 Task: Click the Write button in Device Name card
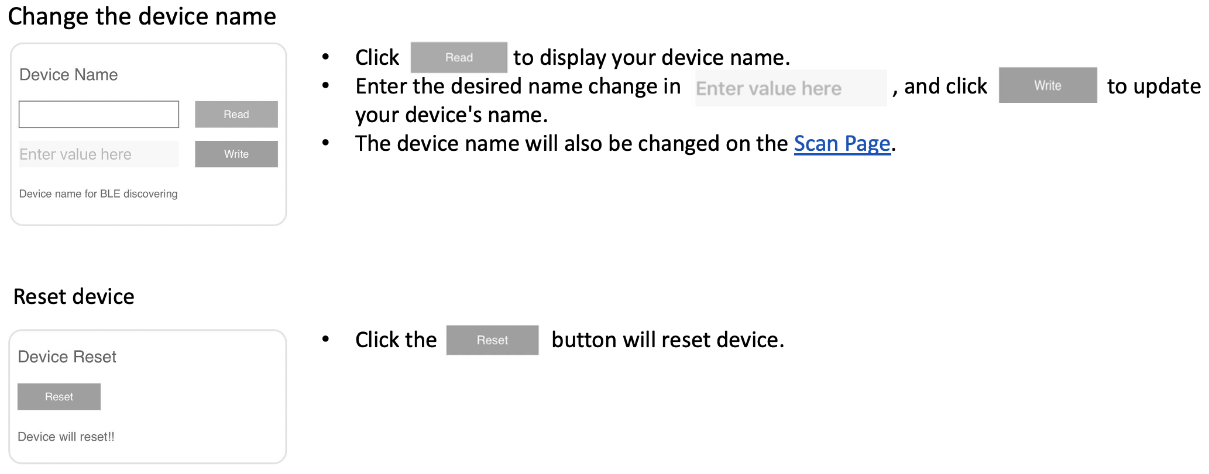tap(236, 154)
